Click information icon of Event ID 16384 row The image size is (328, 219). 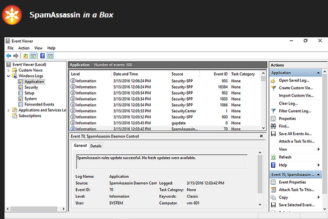pyautogui.click(x=73, y=87)
